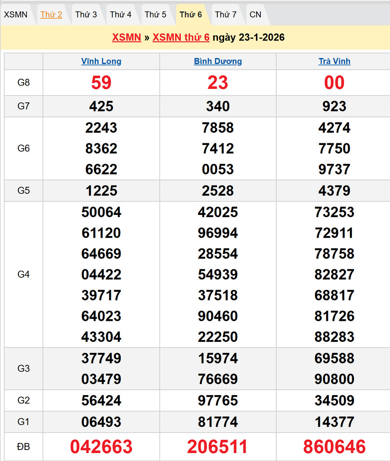Click Trà Vinh special prize 860646
390x461 pixels.
tap(334, 446)
